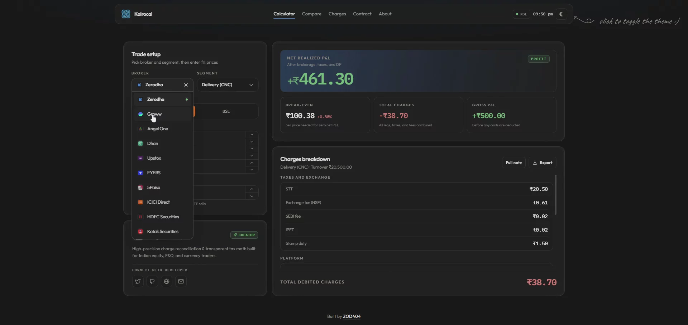The height and width of the screenshot is (325, 688).
Task: Click the charges breakdown scrollbar
Action: pyautogui.click(x=555, y=195)
